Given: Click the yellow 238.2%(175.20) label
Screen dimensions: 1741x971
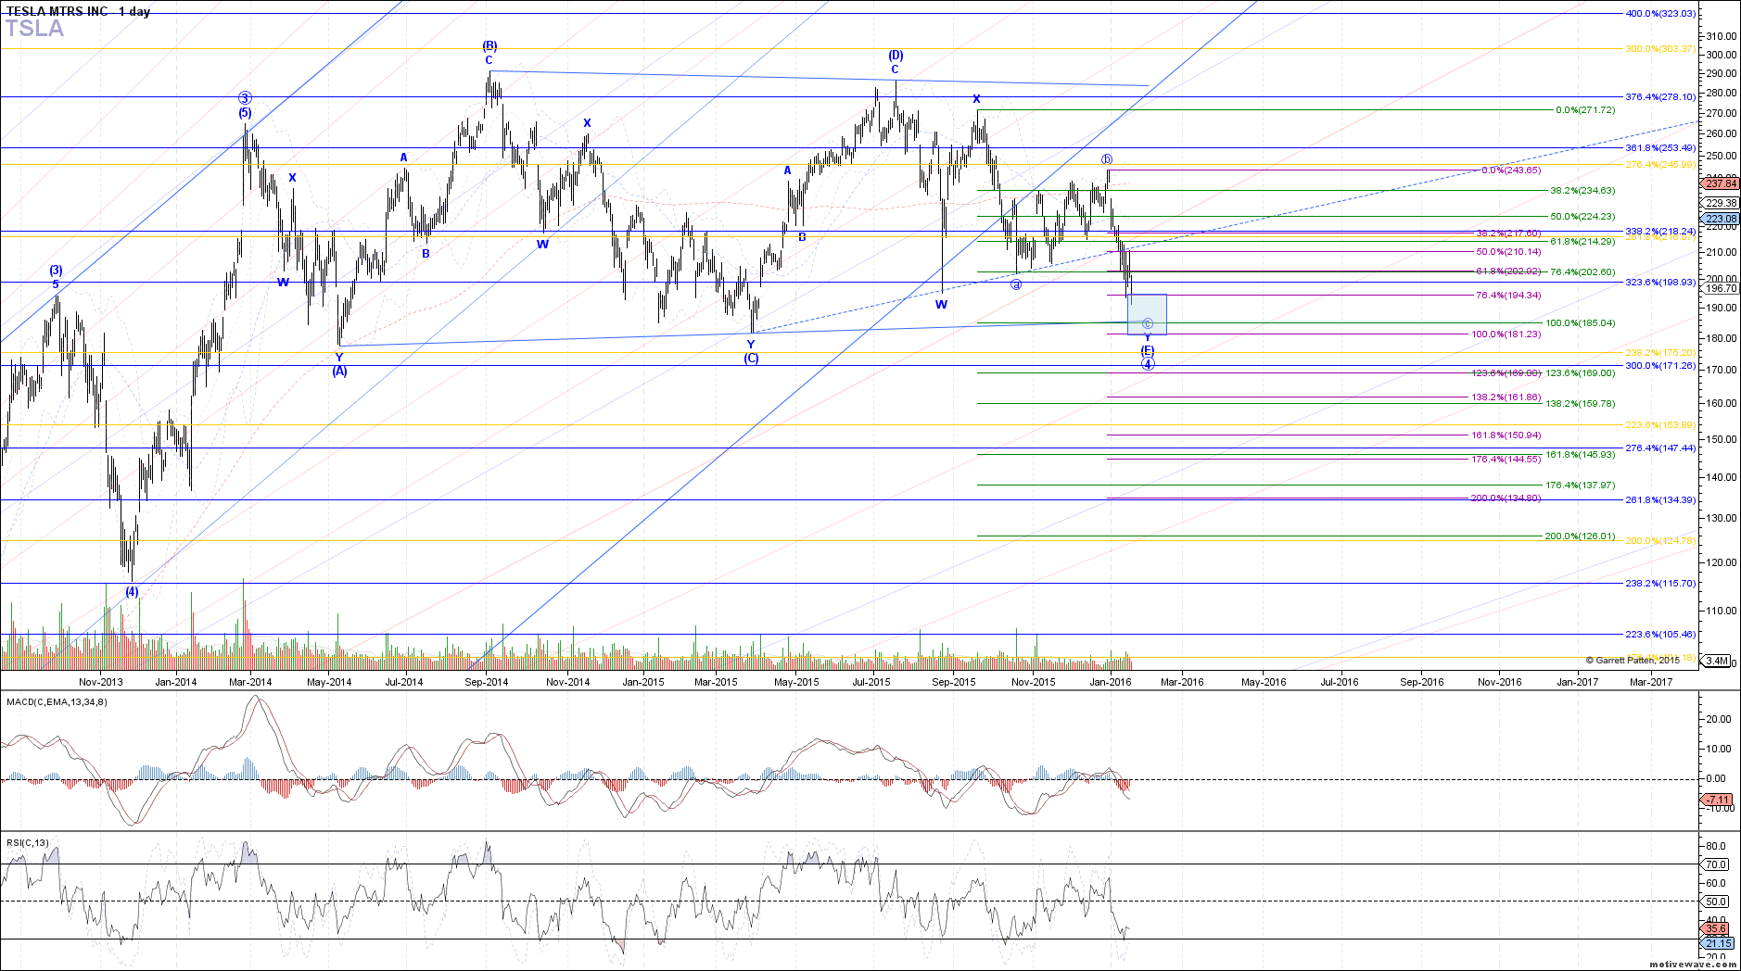Looking at the screenshot, I should [1661, 352].
